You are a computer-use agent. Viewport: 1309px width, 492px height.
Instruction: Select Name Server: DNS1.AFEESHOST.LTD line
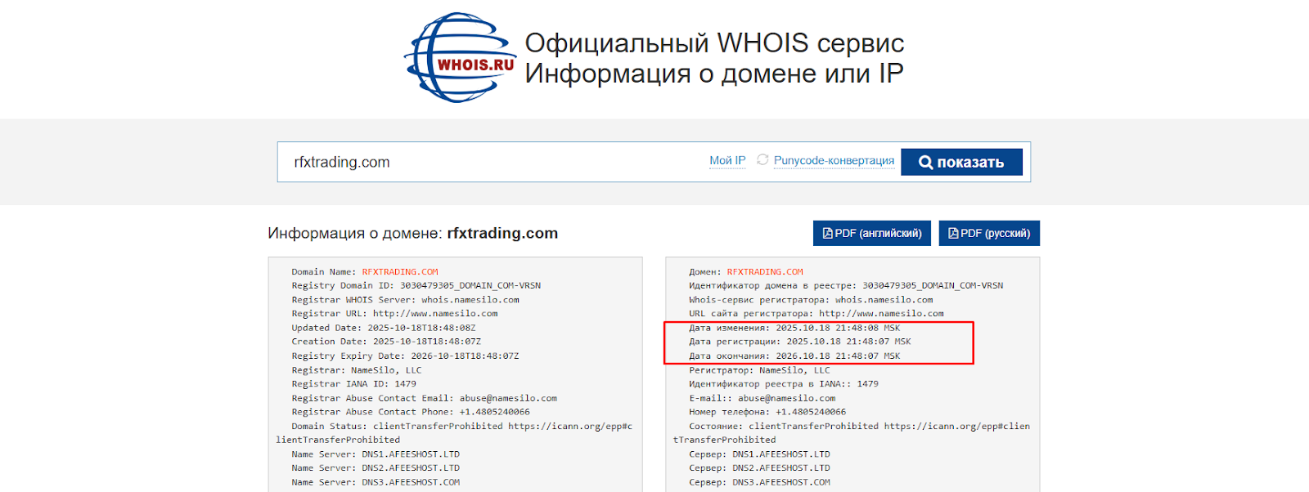click(x=376, y=454)
